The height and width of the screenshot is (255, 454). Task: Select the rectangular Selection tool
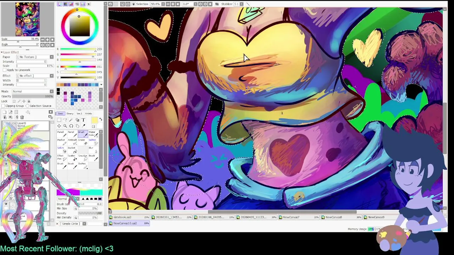[x=59, y=120]
